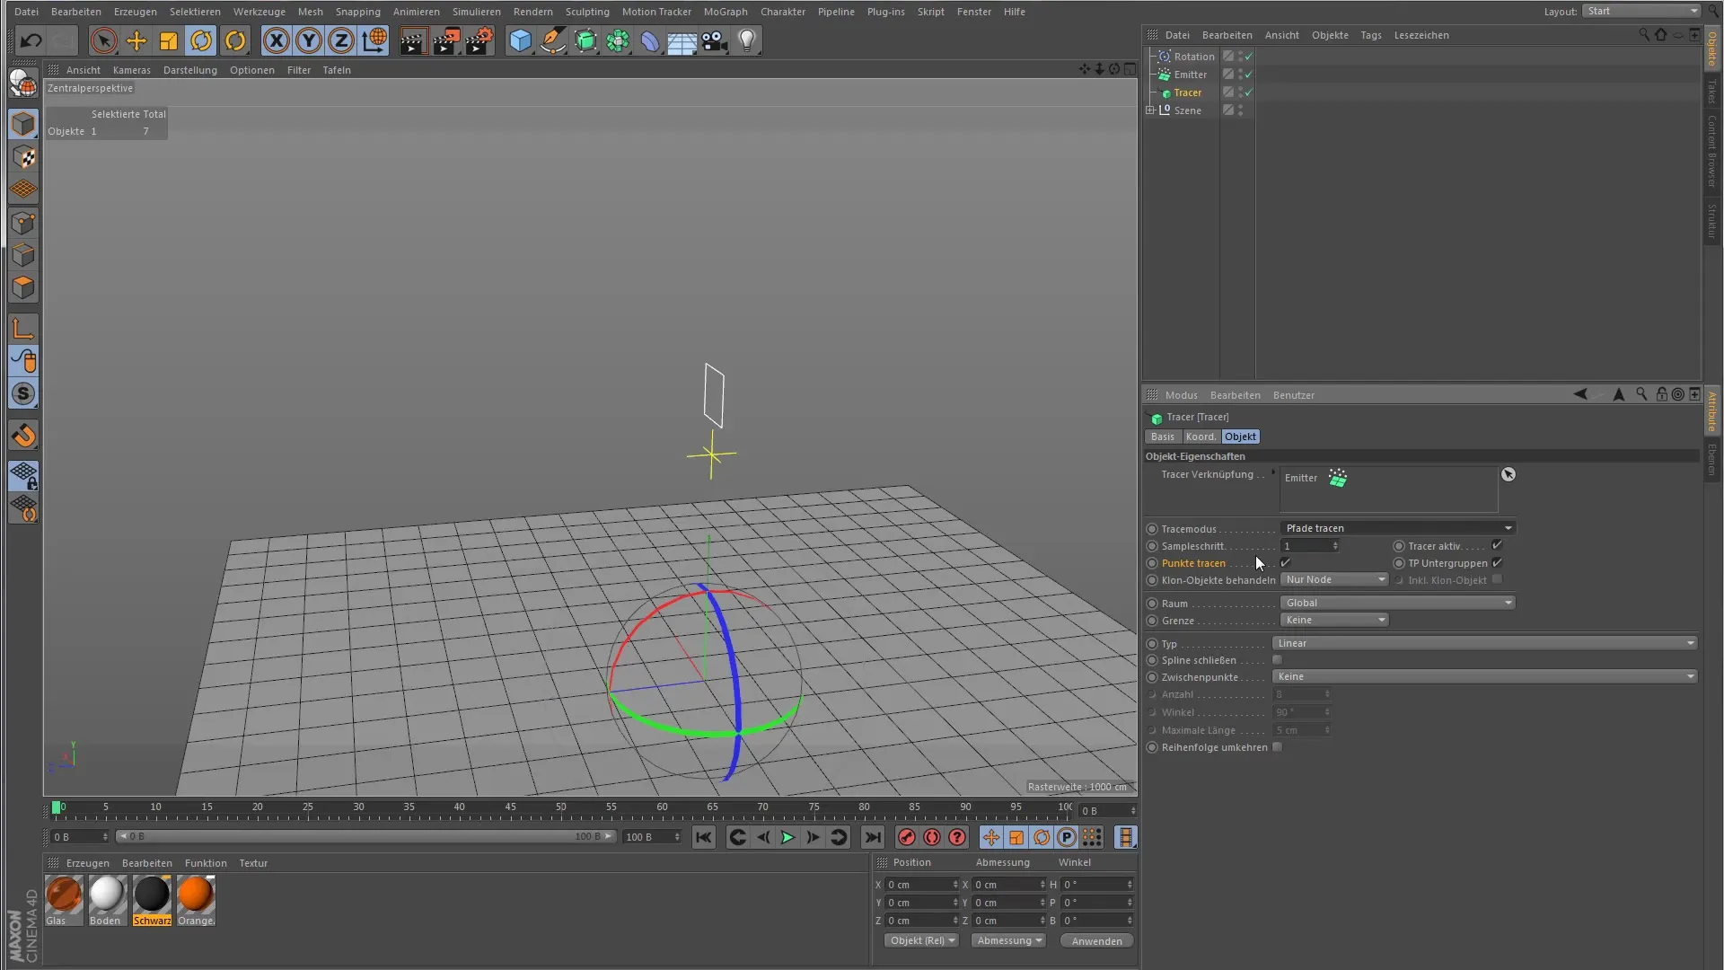Toggle Snap enable S icon

(x=24, y=393)
